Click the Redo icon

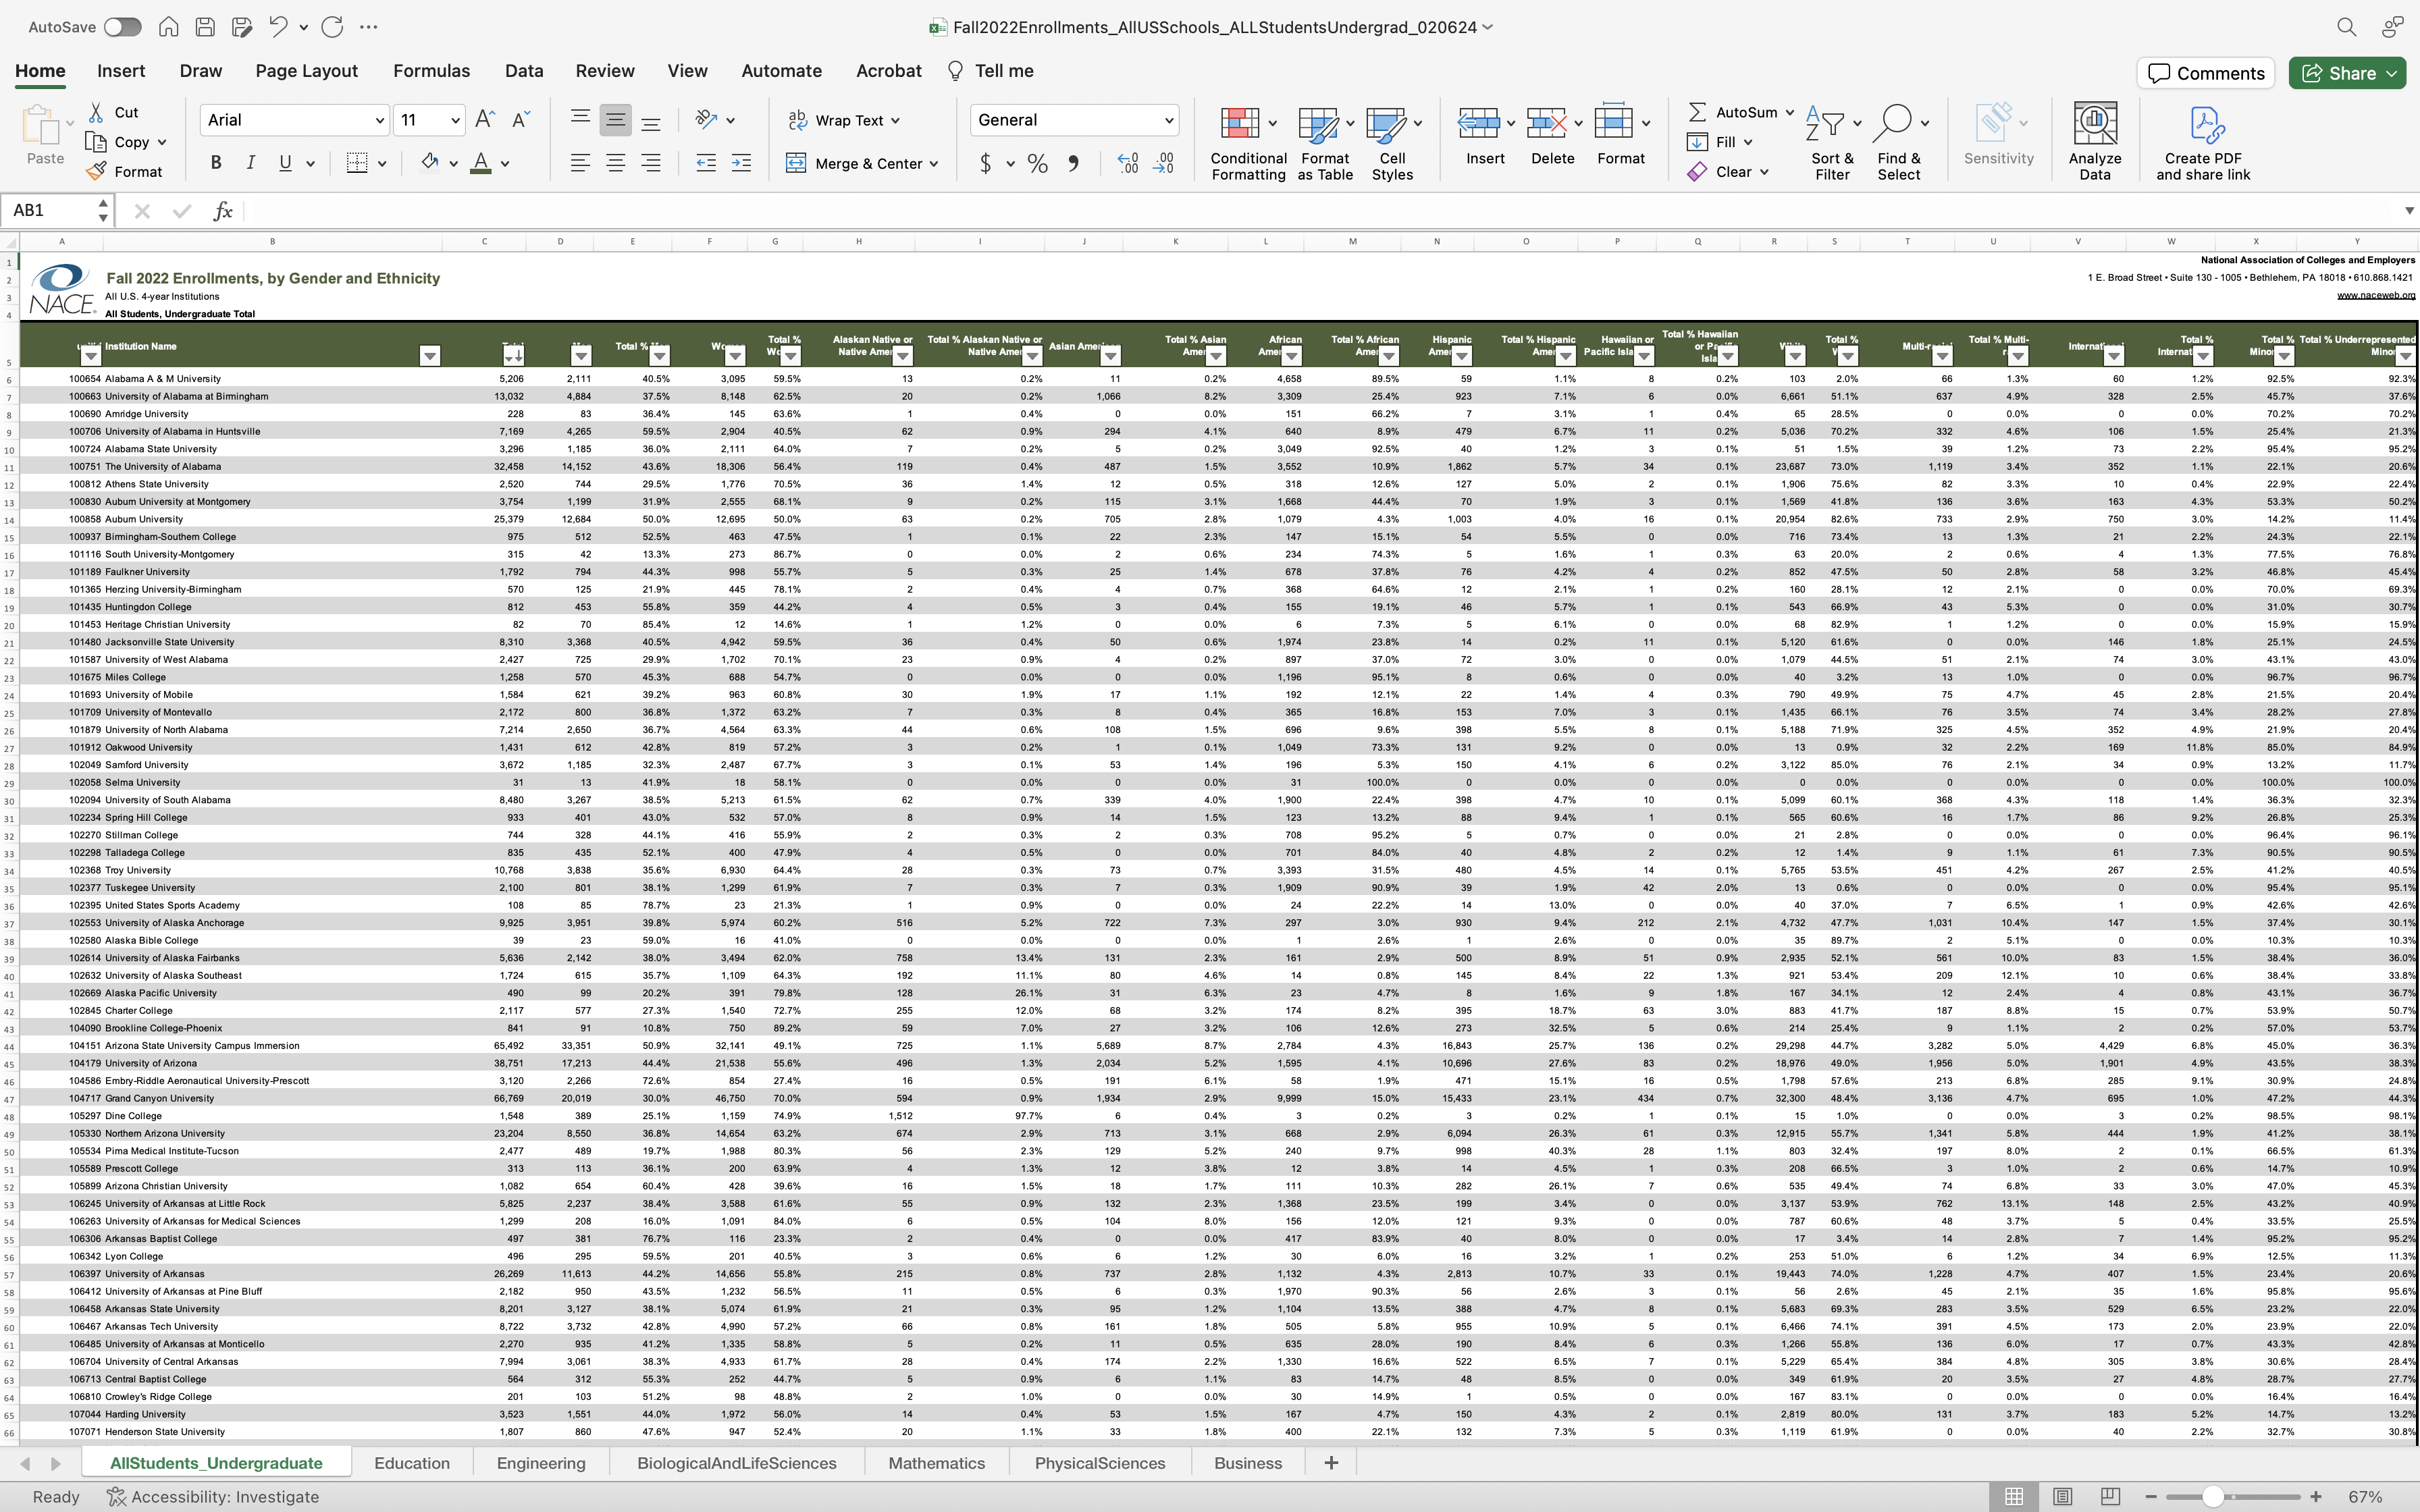point(332,27)
